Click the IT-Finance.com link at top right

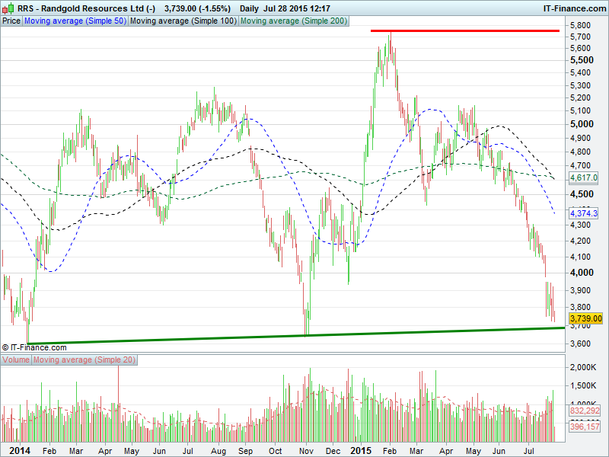575,8
